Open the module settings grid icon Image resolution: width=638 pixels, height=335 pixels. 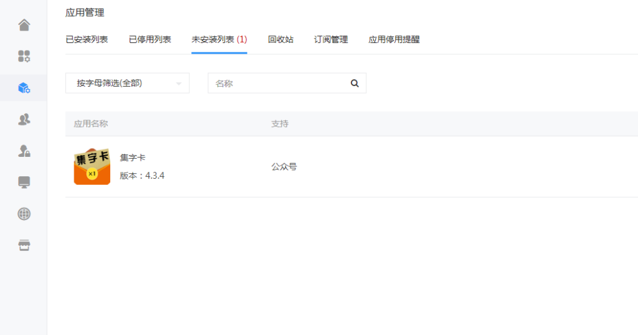pos(24,56)
